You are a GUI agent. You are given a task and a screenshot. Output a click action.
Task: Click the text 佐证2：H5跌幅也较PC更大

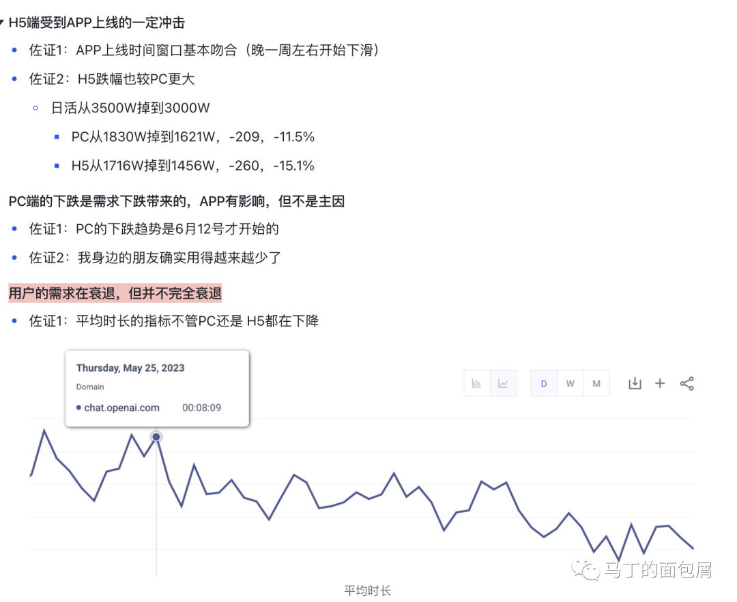coord(112,79)
